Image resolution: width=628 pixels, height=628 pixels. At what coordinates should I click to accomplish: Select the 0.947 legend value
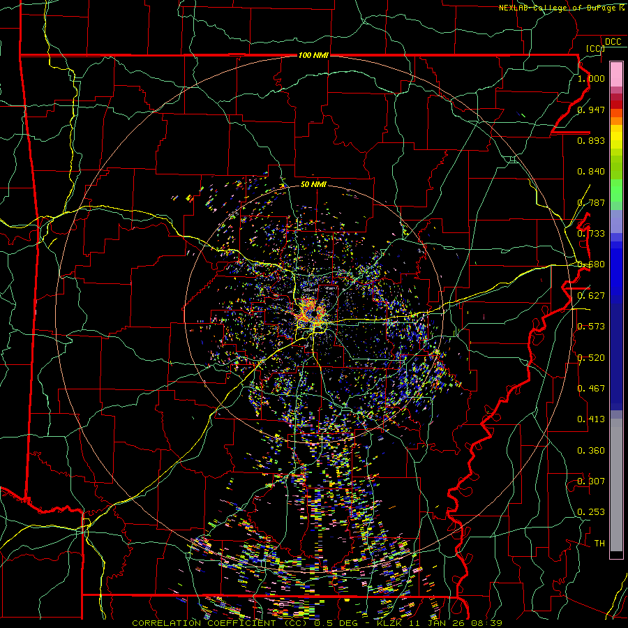tap(591, 110)
